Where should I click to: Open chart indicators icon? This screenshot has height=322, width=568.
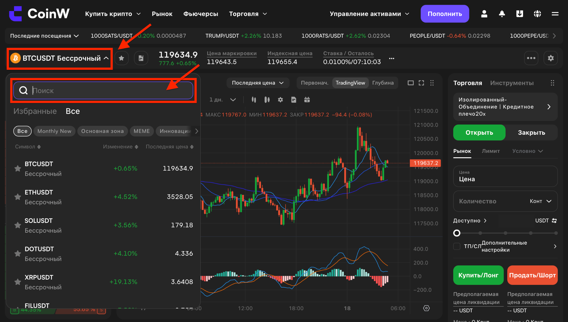[267, 100]
